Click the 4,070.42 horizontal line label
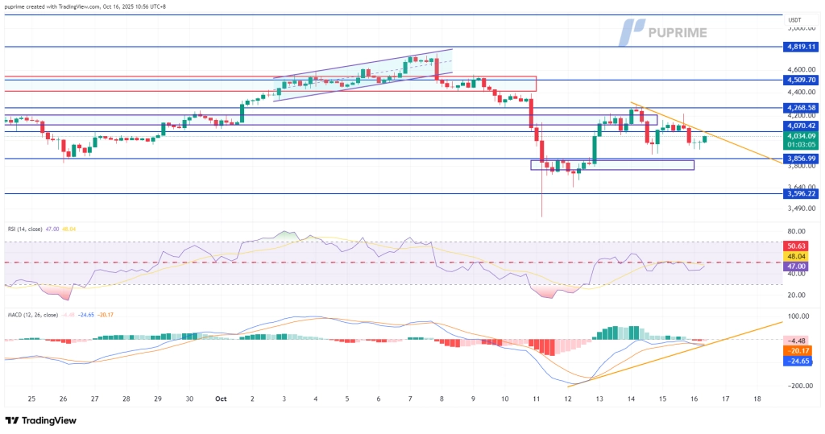This screenshot has height=434, width=825. 802,126
